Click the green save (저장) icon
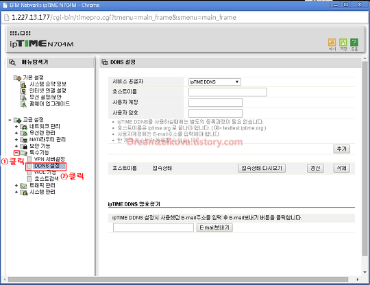 click(x=343, y=42)
